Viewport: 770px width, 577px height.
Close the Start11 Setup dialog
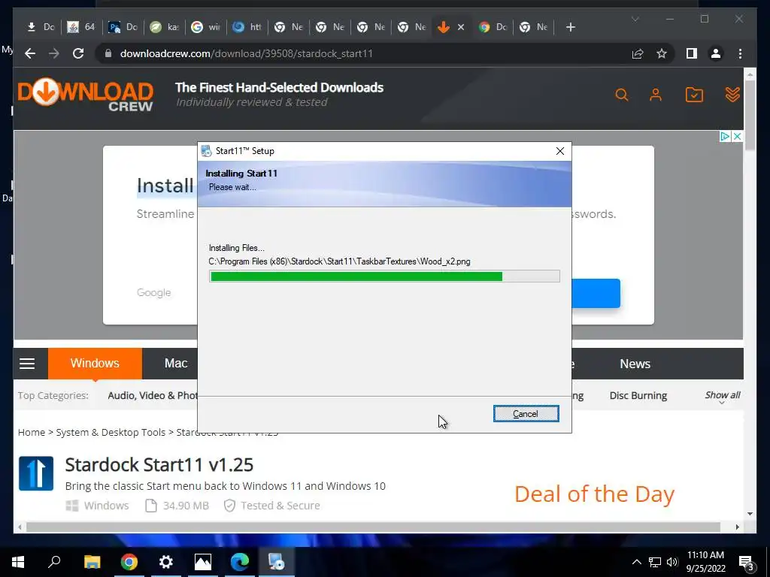click(x=559, y=151)
